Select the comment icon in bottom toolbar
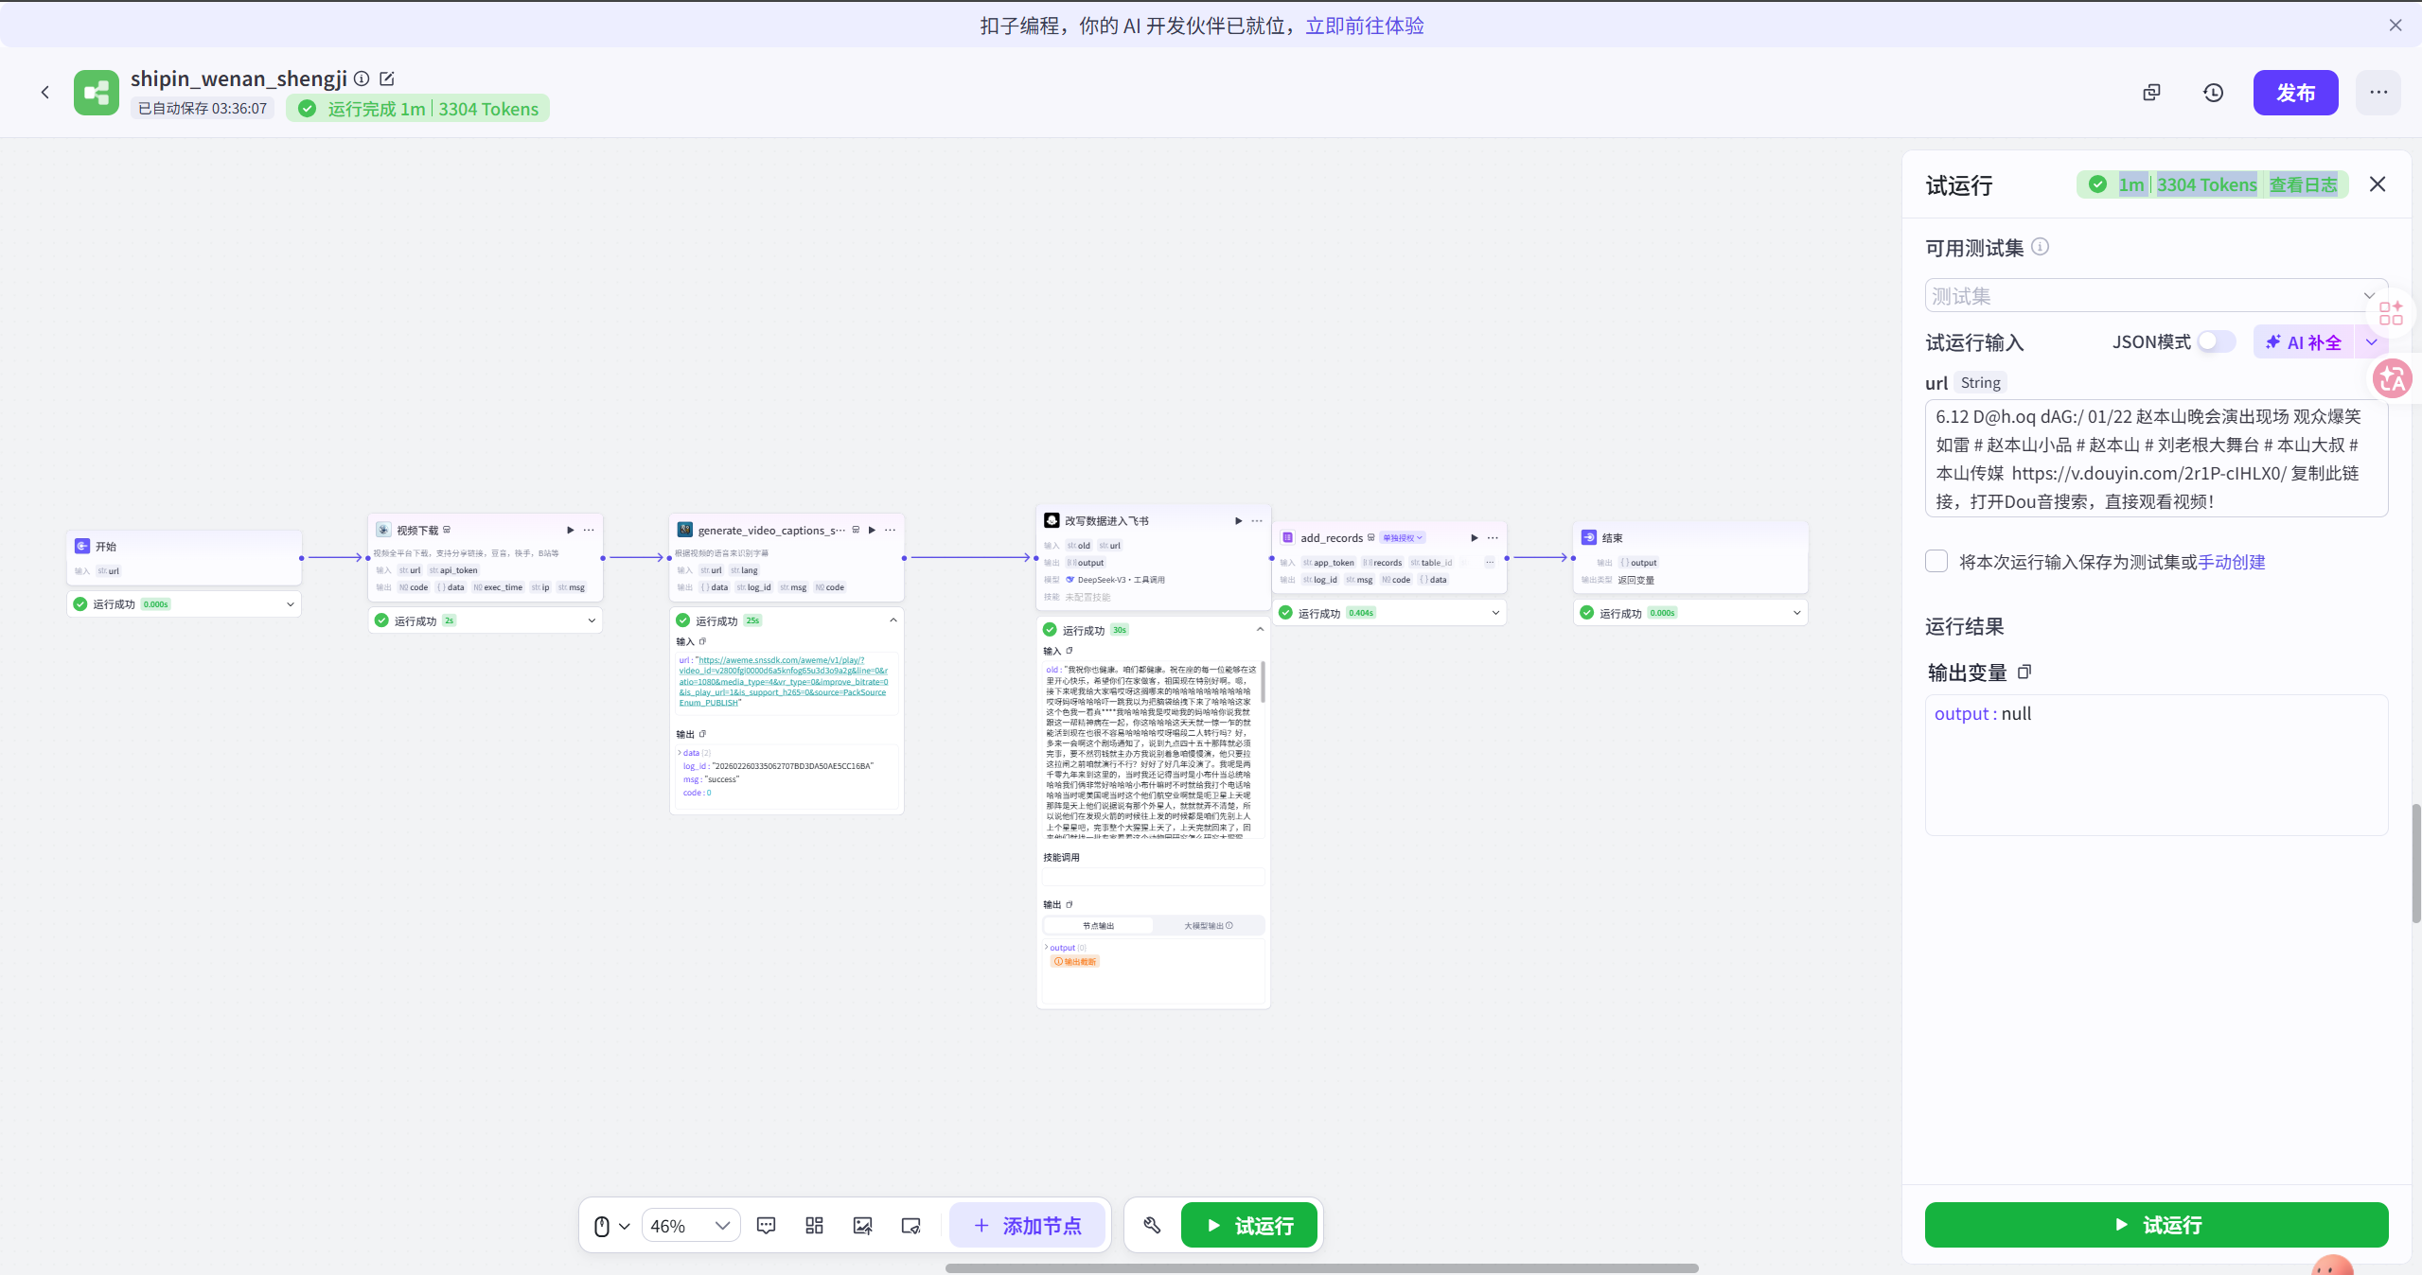Screen dimensions: 2422x1275 point(765,1225)
